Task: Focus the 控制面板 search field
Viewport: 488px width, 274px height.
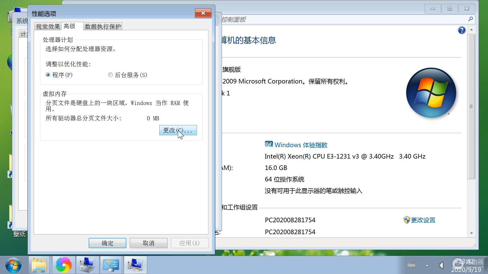Action: (x=343, y=20)
